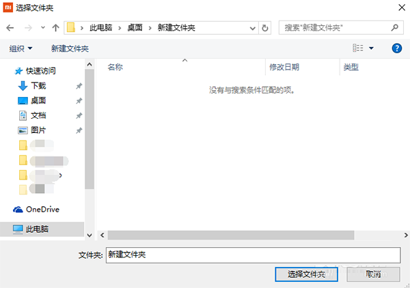The height and width of the screenshot is (288, 410).
Task: Click the 文件夹 name input field
Action: pyautogui.click(x=252, y=255)
